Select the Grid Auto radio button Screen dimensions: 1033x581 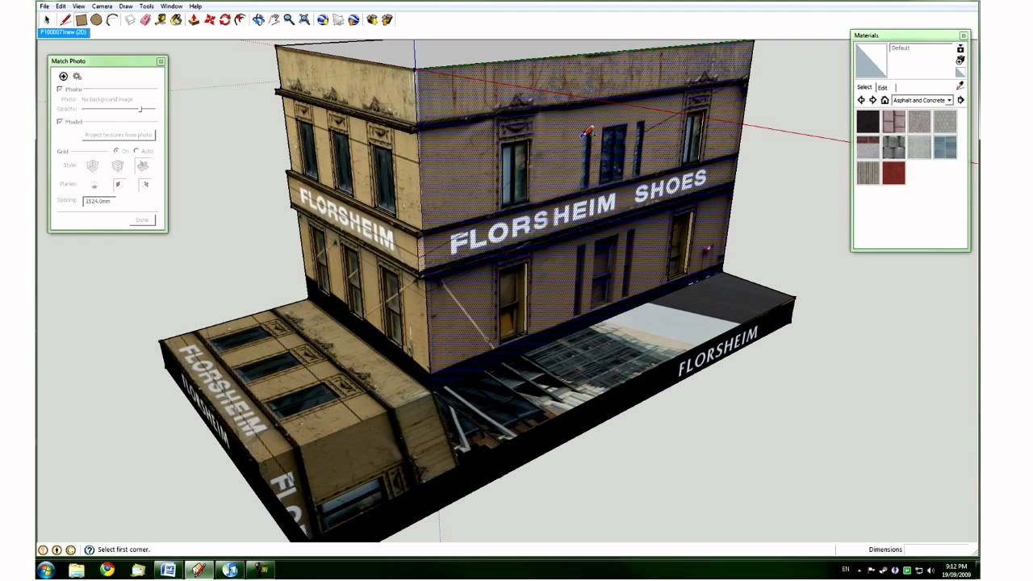coord(136,151)
